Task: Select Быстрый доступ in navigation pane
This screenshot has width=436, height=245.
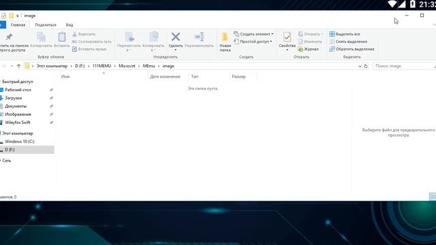Action: [x=18, y=82]
